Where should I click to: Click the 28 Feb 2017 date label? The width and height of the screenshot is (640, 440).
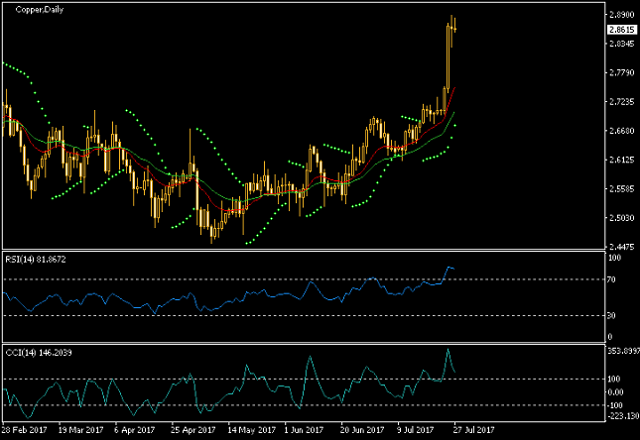[24, 430]
